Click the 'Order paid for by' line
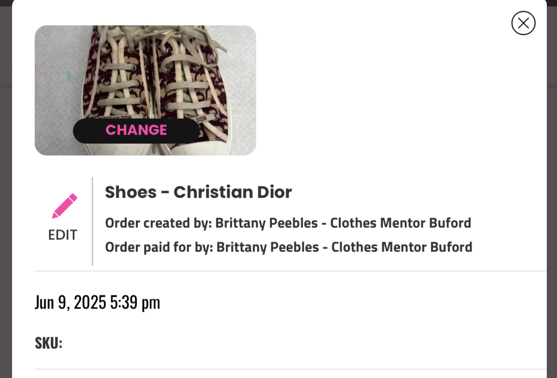Screen dimensions: 557x378 (x=288, y=247)
